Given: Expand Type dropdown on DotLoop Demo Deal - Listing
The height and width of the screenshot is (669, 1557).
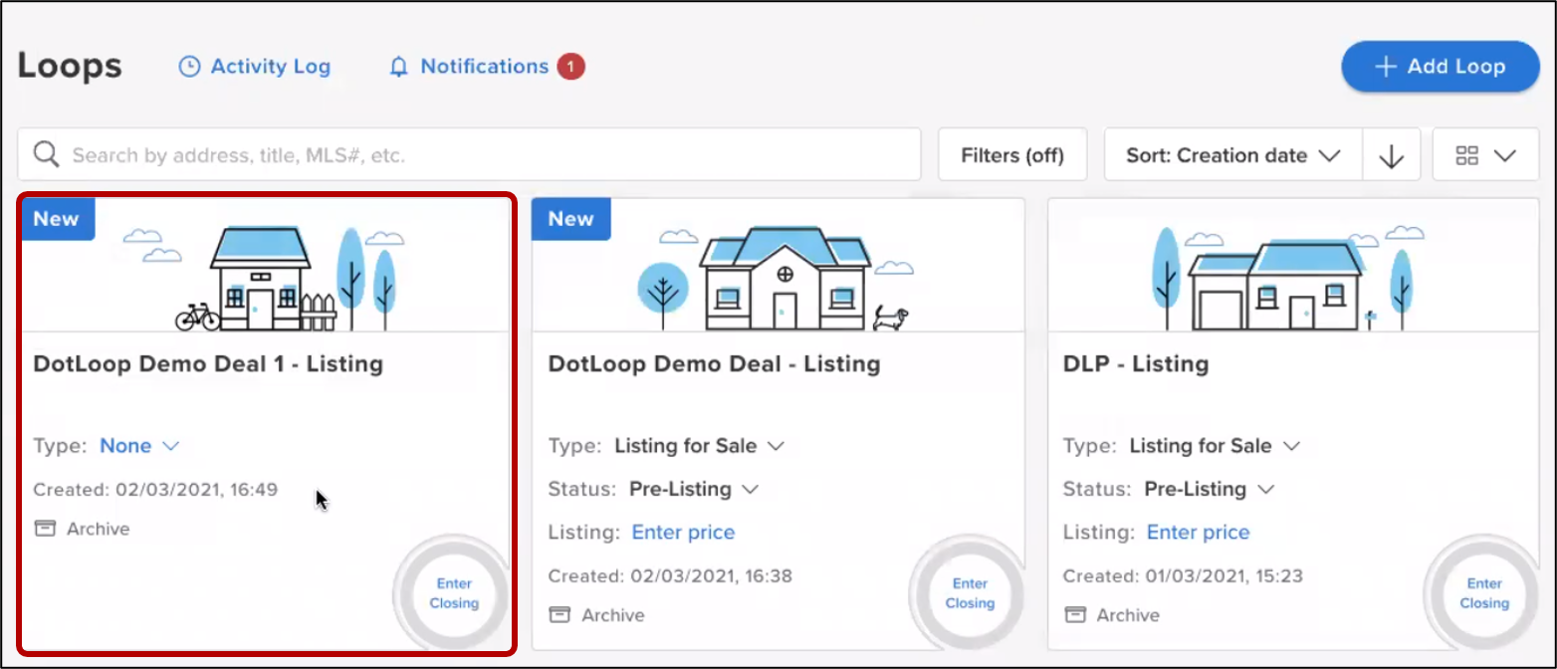Looking at the screenshot, I should click(x=700, y=446).
